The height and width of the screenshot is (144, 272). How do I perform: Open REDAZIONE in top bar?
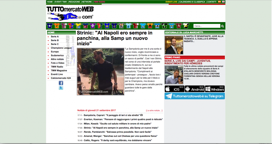(74, 2)
